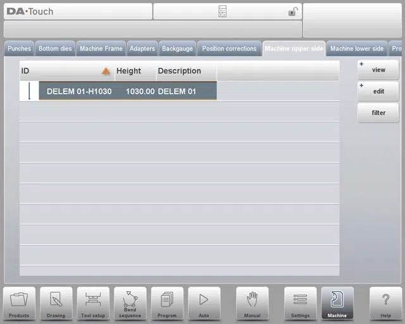Image resolution: width=405 pixels, height=324 pixels.
Task: Click the ID column header label
Action: (x=25, y=71)
